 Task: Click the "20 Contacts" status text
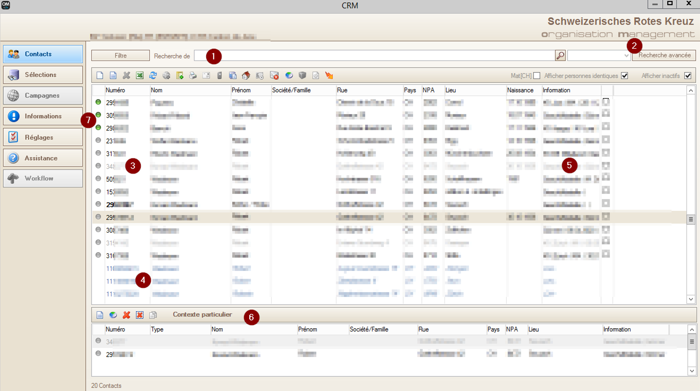(x=106, y=386)
